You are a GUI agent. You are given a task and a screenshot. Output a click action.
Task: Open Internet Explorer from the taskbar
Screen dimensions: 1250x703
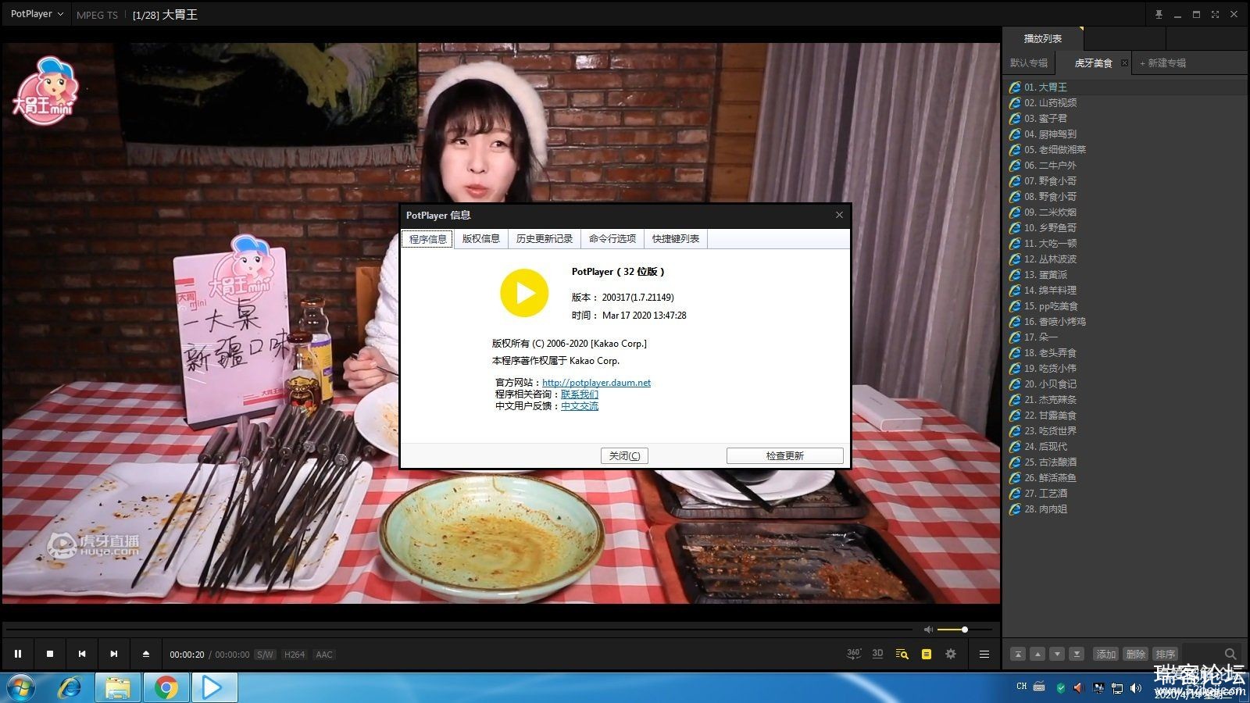tap(70, 687)
